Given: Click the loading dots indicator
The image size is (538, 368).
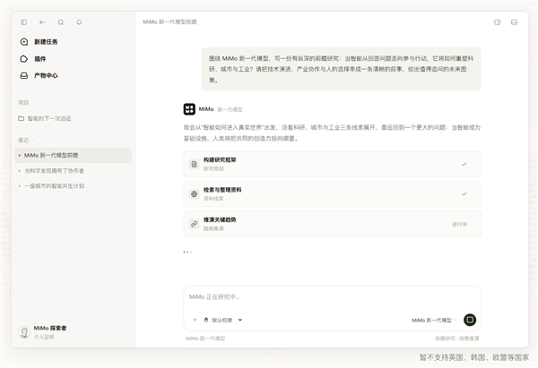Looking at the screenshot, I should (x=187, y=252).
